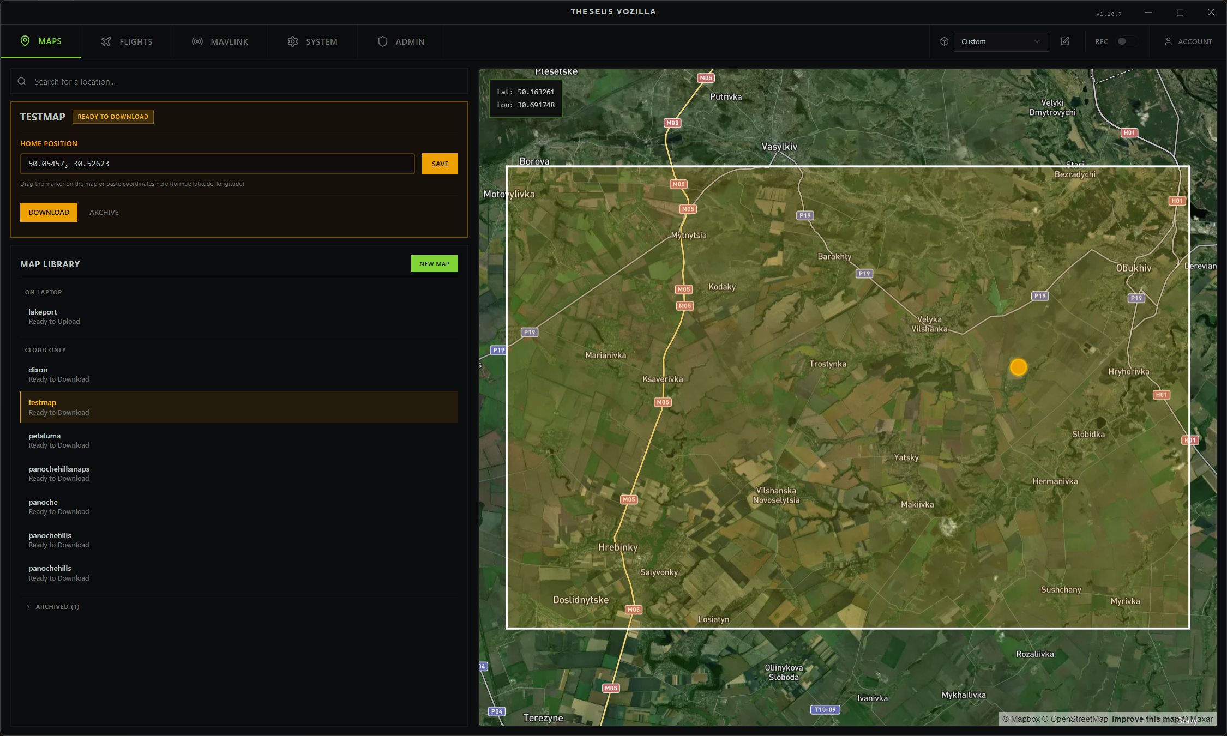Click the Admin shield icon
Image resolution: width=1227 pixels, height=736 pixels.
coord(382,41)
